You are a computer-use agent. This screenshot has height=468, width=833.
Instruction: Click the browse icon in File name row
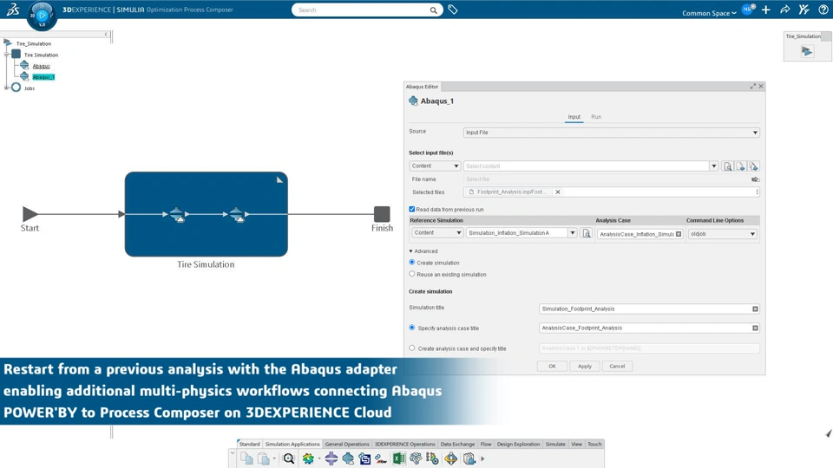pyautogui.click(x=755, y=179)
